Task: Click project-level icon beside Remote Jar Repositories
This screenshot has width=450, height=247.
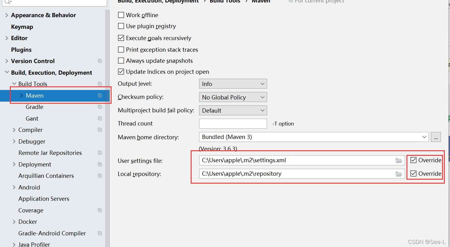Action: [x=100, y=153]
